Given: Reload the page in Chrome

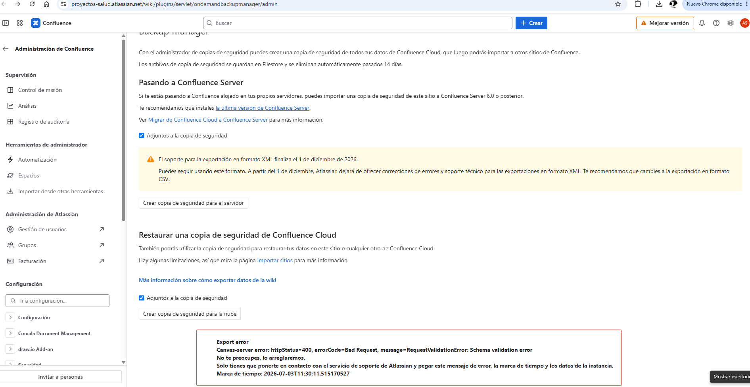Looking at the screenshot, I should pyautogui.click(x=32, y=4).
